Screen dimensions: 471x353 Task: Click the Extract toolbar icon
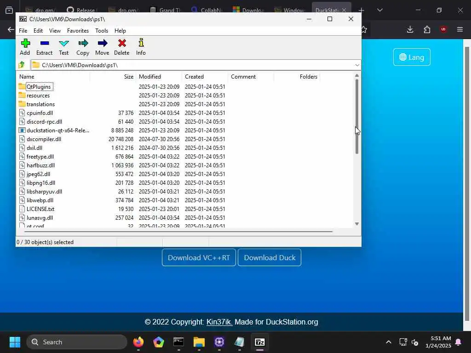(x=45, y=43)
